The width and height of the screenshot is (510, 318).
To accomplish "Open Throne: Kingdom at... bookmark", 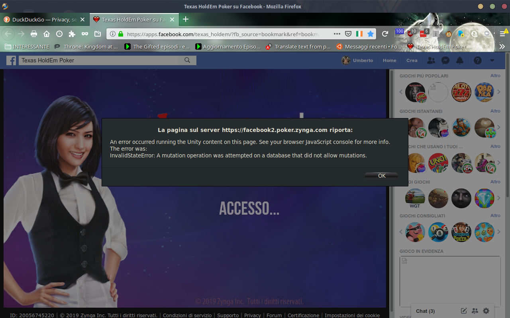I will pyautogui.click(x=86, y=47).
